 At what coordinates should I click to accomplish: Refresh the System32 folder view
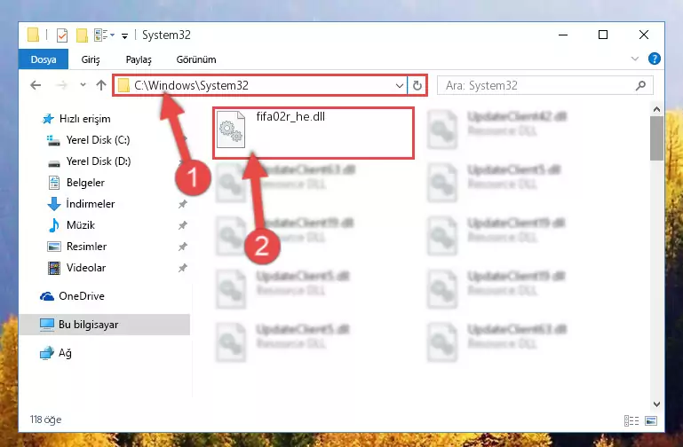(x=417, y=85)
